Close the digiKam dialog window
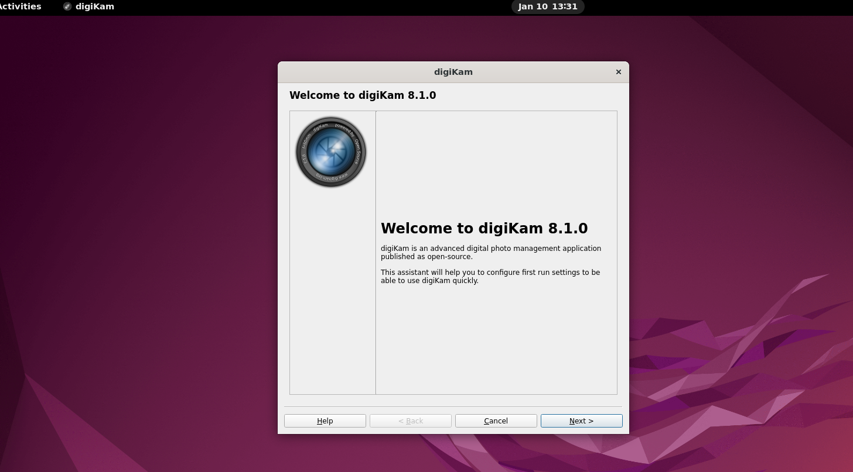The height and width of the screenshot is (472, 853). coord(618,72)
